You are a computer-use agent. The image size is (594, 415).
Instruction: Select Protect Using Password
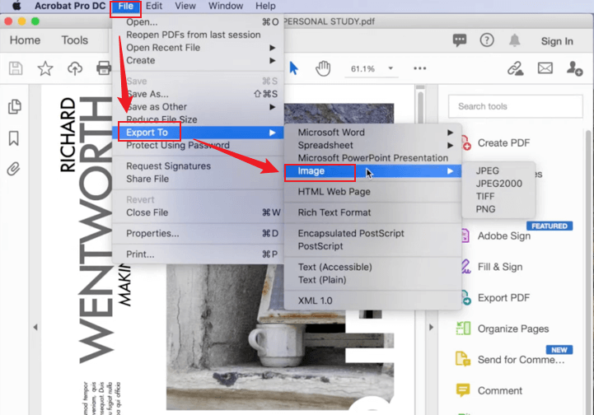click(178, 146)
